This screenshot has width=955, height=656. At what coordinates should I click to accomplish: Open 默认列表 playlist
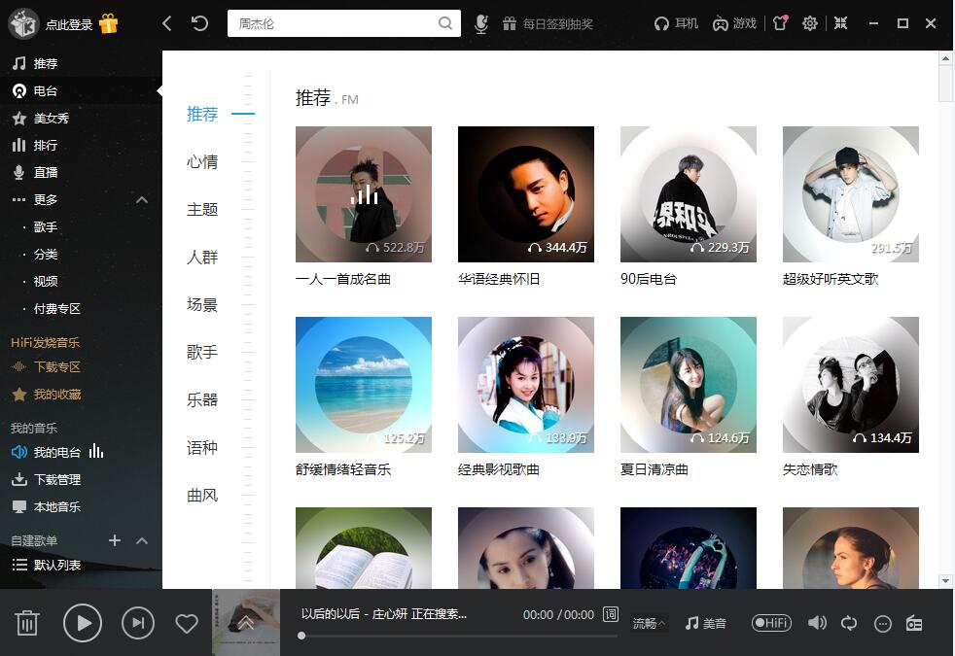coord(57,565)
